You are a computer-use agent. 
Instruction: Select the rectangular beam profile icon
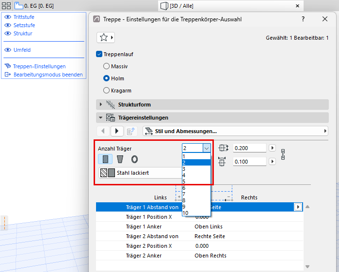click(105, 159)
